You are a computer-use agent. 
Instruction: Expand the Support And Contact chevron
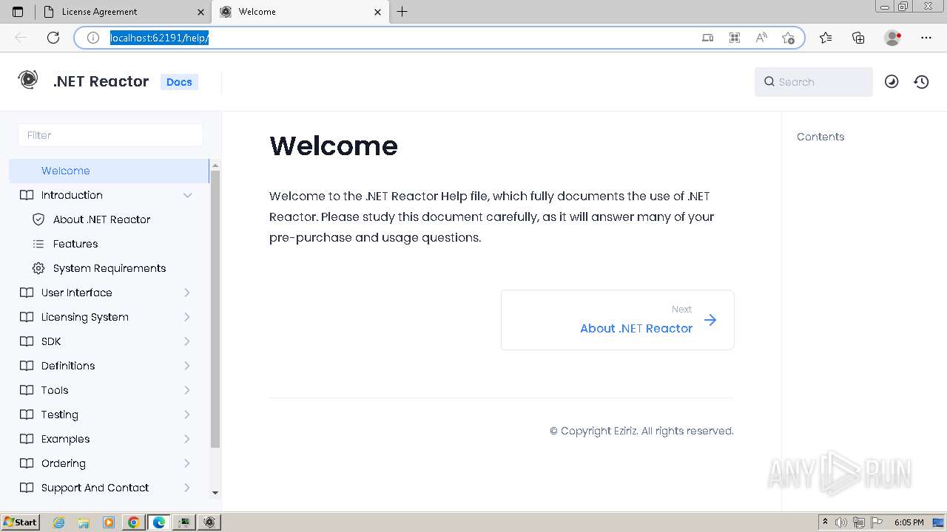click(x=187, y=488)
